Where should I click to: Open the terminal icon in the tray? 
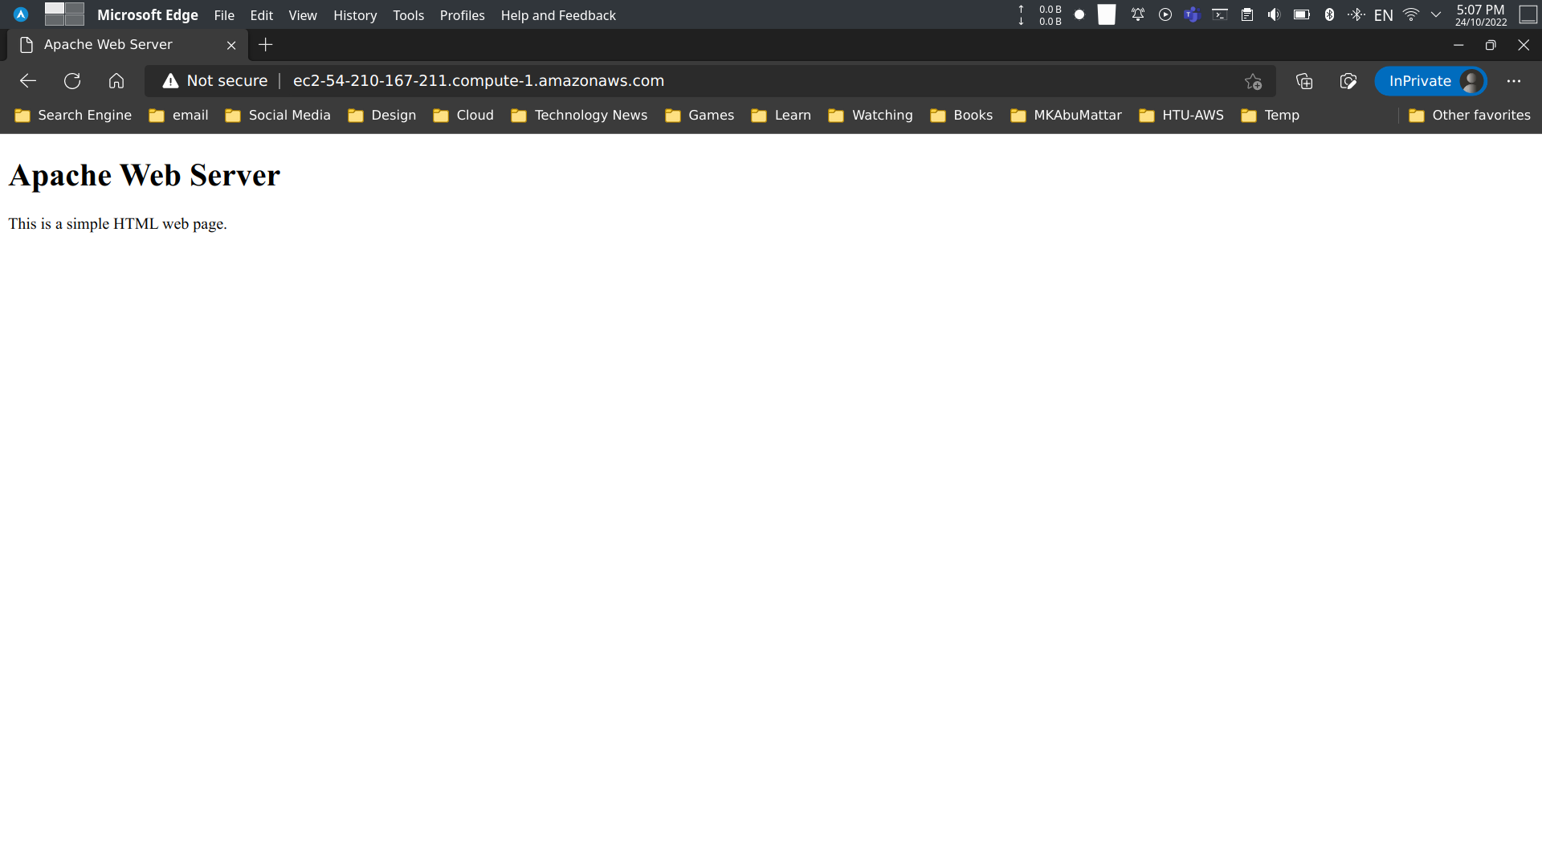[1219, 14]
